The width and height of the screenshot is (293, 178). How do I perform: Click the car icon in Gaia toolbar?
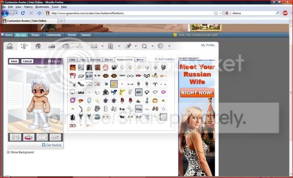click(52, 46)
